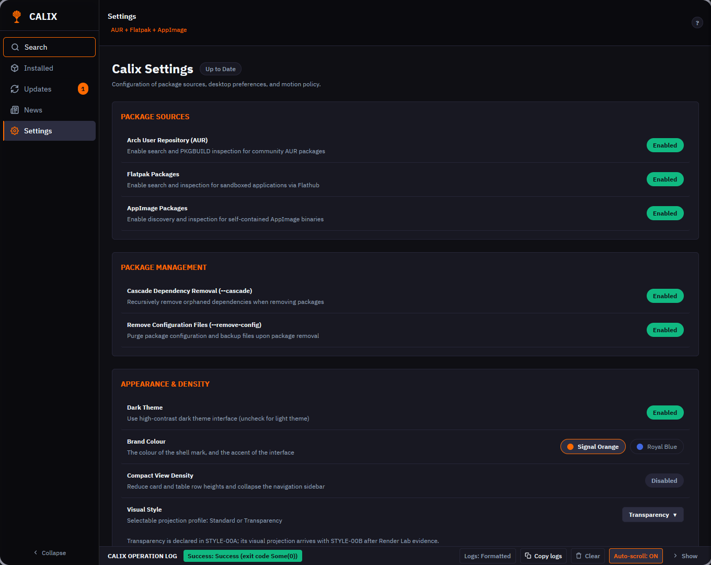Screen dimensions: 711x565
Task: Click the APPEARANCE & DENSITY heading
Action: (165, 384)
